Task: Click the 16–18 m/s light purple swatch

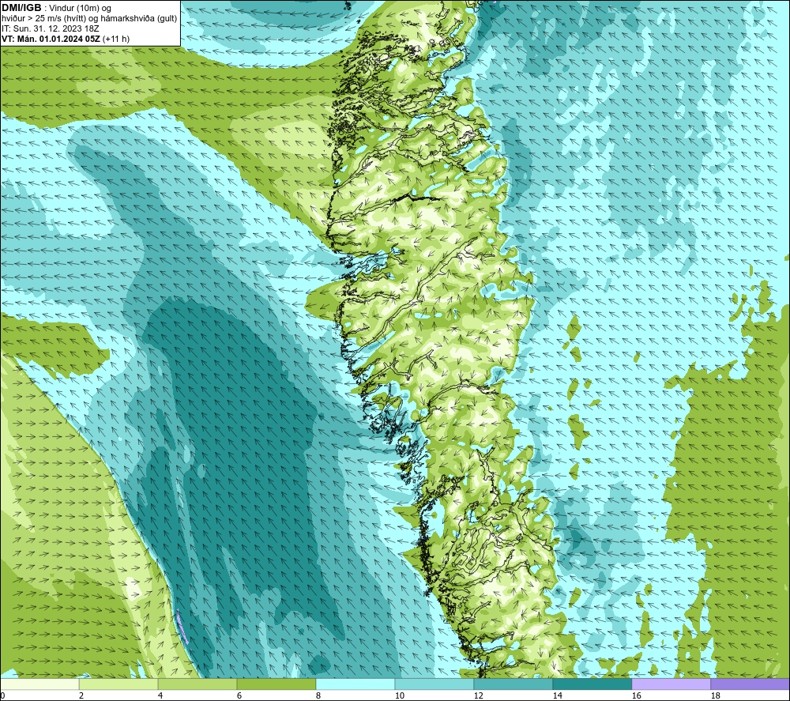Action: tap(671, 684)
